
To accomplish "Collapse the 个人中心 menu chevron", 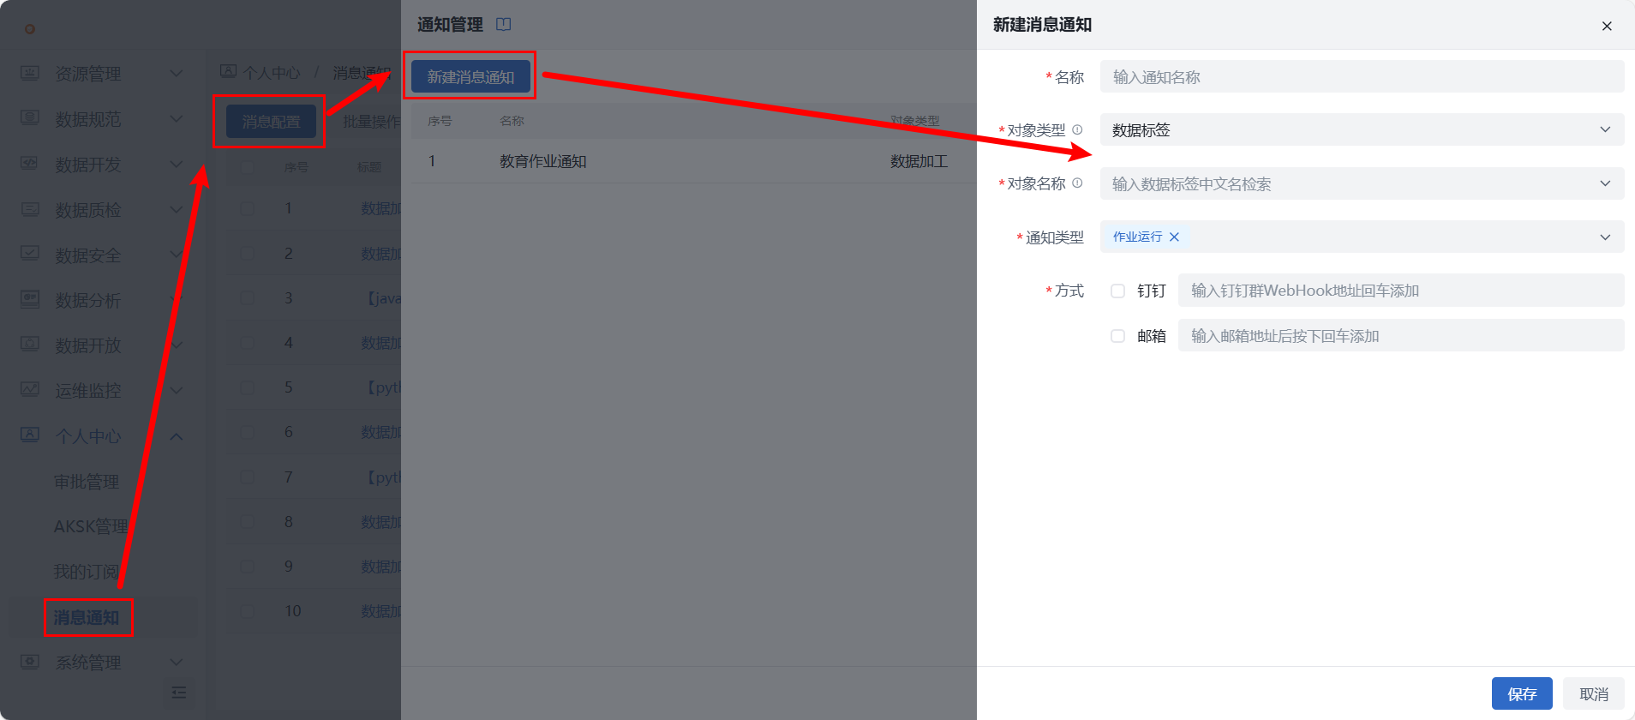I will coord(177,435).
